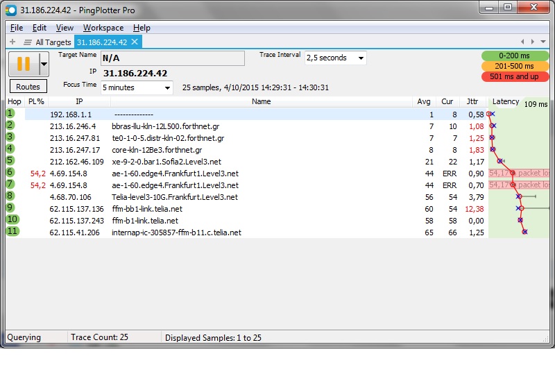Click bbras-llu-kln-12L500.forthnet.gr hostname

[166, 126]
